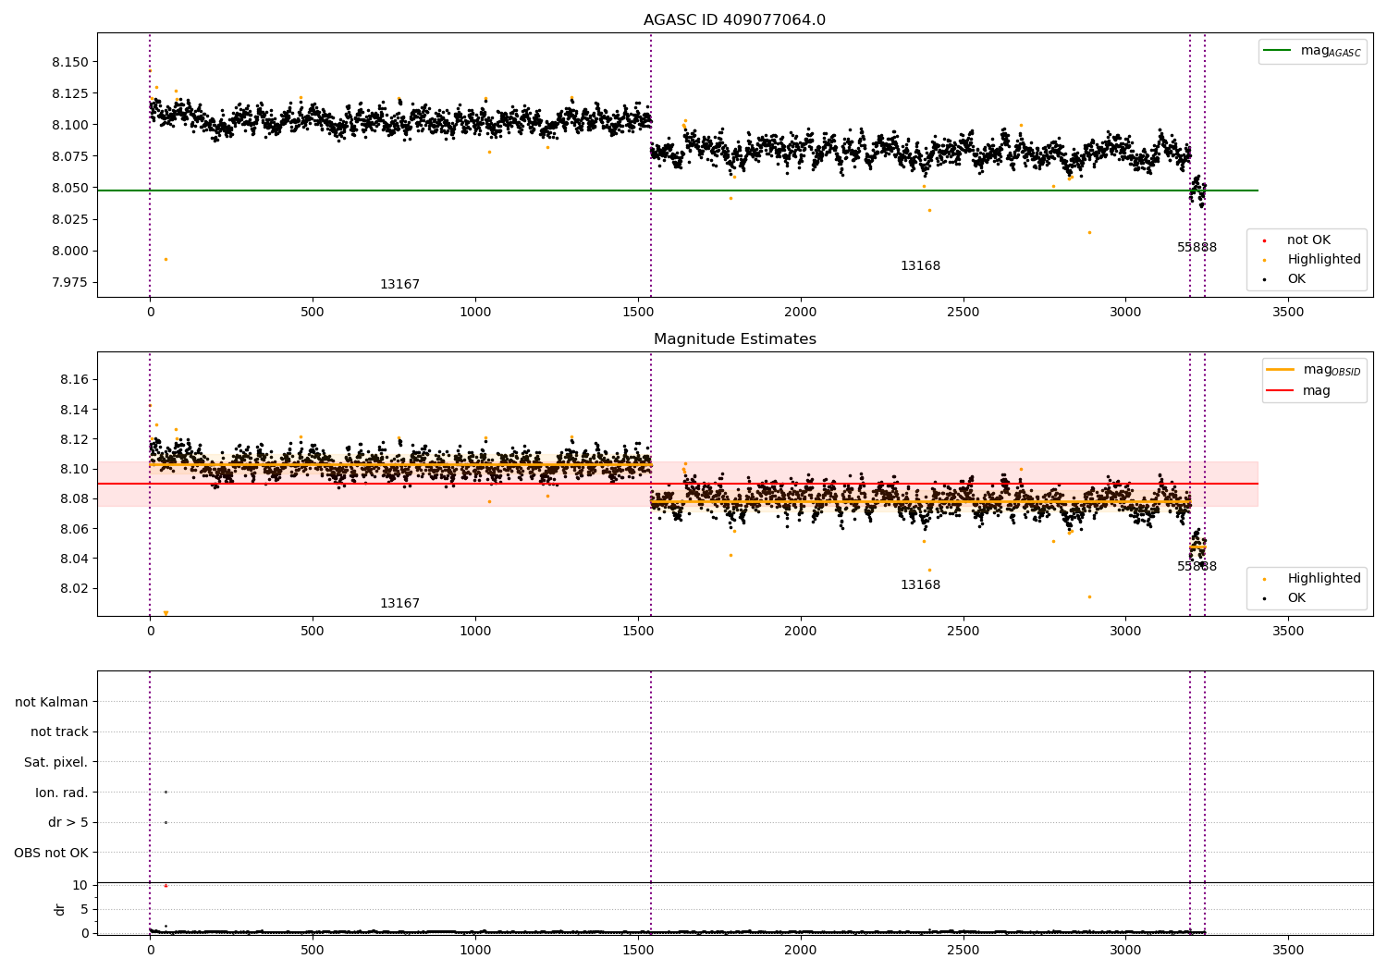Click y-tick 8.16 on the middle plot
This screenshot has height=971, width=1387.
(74, 380)
